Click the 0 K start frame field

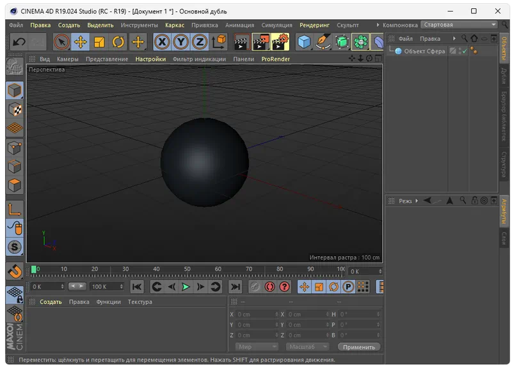tap(47, 287)
